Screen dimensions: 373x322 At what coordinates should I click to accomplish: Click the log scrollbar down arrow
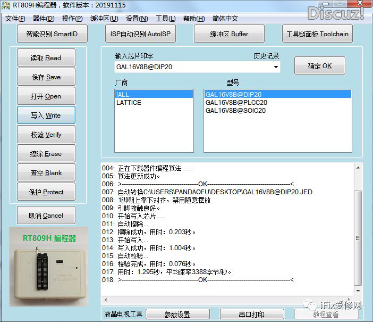(x=358, y=291)
